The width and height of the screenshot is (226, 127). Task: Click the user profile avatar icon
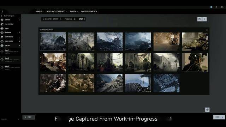[x=211, y=7]
